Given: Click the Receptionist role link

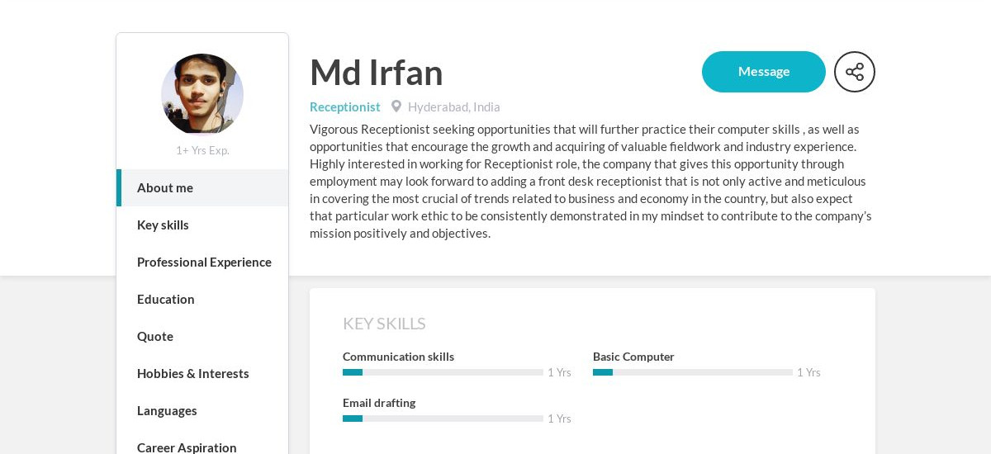Looking at the screenshot, I should 345,106.
